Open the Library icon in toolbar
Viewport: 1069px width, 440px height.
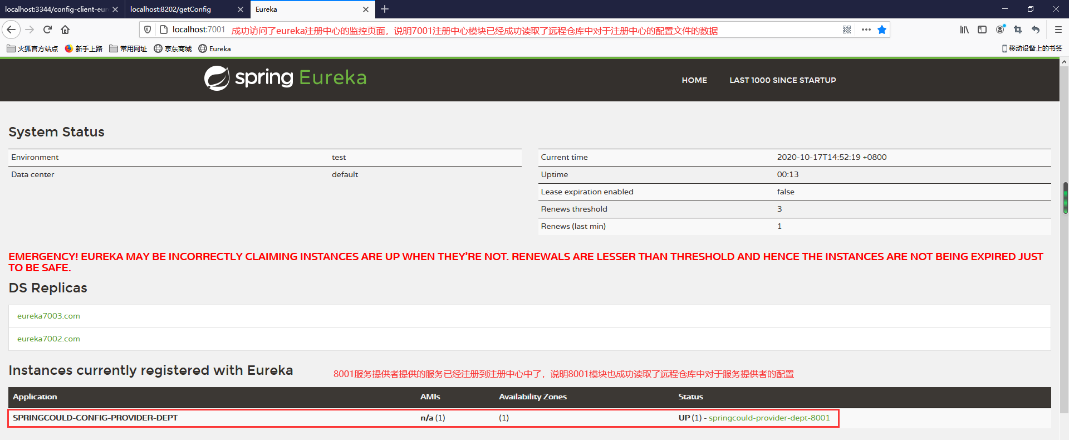(x=964, y=30)
